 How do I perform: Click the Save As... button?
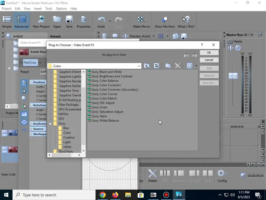(x=209, y=83)
